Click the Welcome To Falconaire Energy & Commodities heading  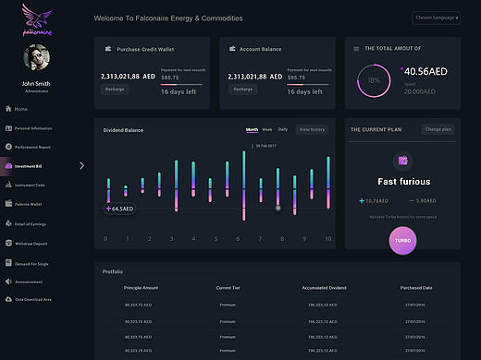(x=168, y=18)
